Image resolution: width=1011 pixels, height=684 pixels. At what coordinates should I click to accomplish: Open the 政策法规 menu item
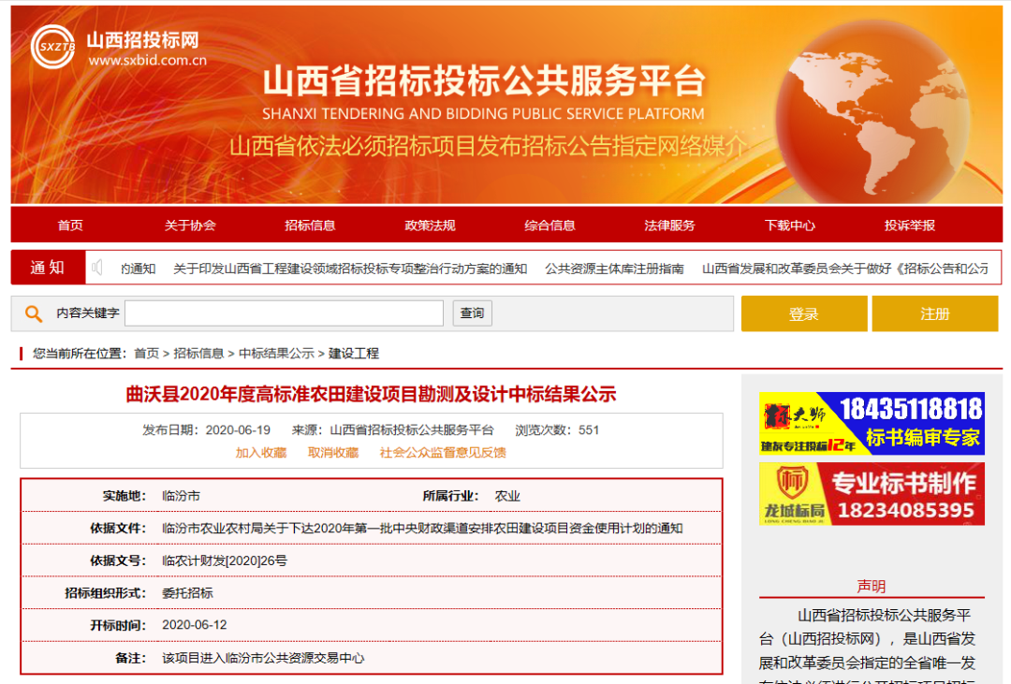430,225
